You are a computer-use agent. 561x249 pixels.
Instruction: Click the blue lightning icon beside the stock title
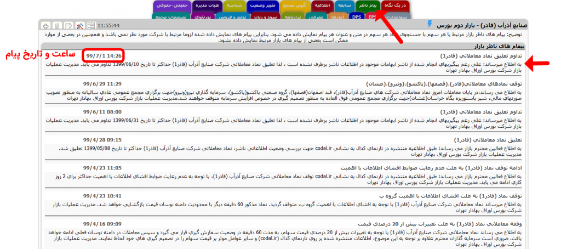pos(430,24)
